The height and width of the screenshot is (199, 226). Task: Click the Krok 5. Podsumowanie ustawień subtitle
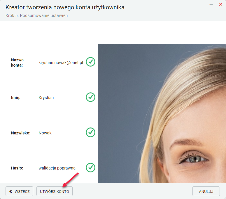pyautogui.click(x=37, y=15)
